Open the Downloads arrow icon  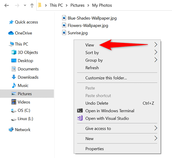14,77
